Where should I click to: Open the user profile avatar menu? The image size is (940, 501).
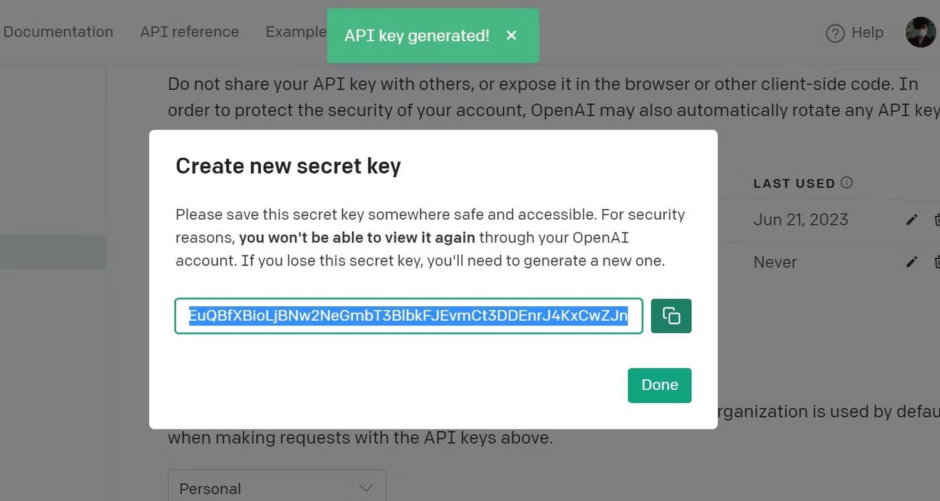pyautogui.click(x=920, y=33)
